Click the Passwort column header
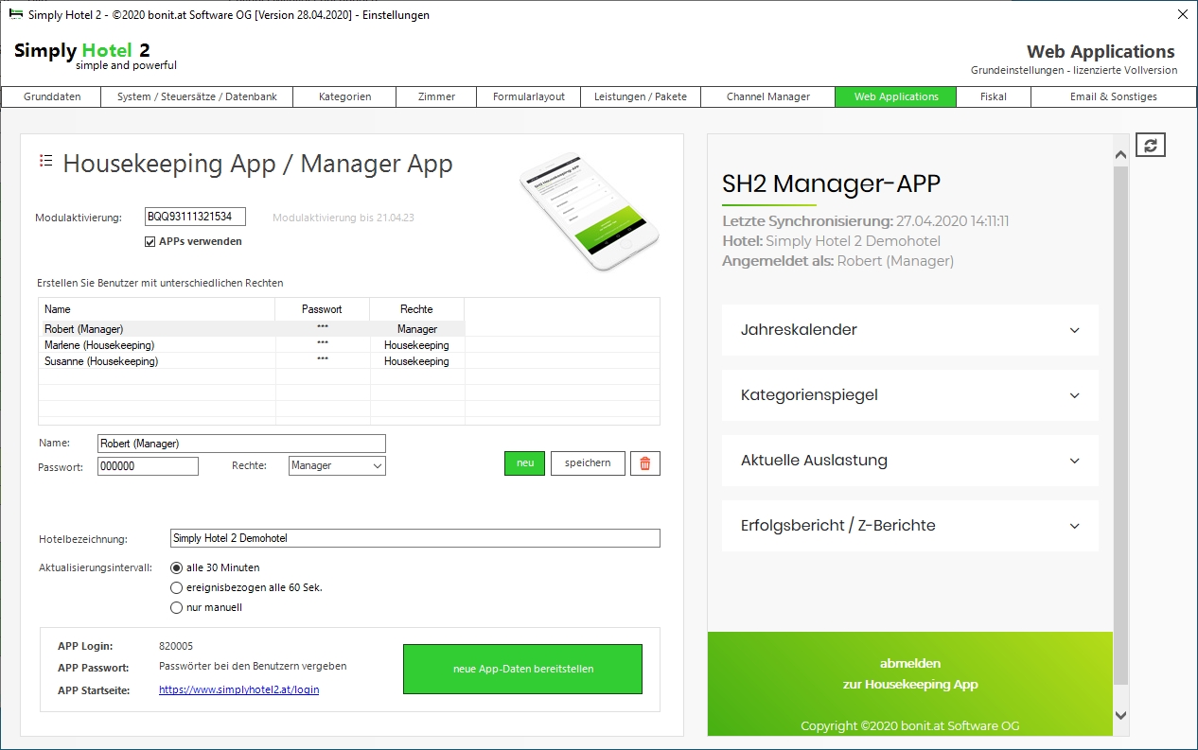This screenshot has width=1198, height=750. (x=323, y=309)
